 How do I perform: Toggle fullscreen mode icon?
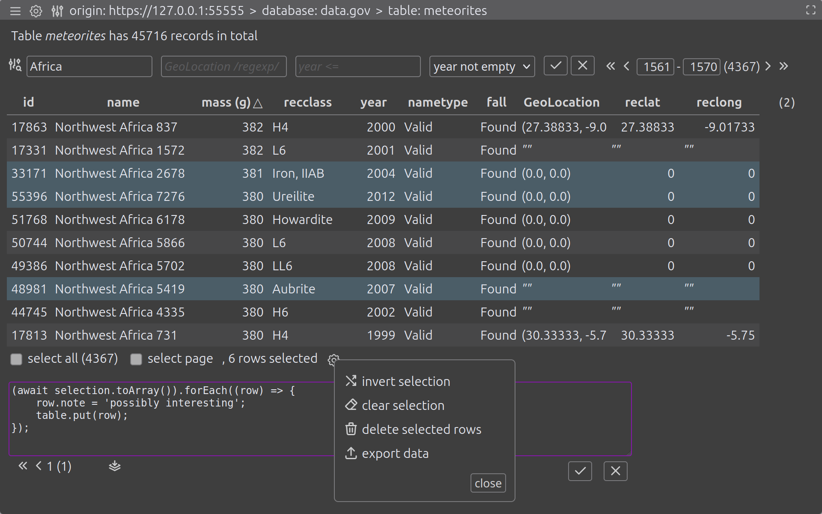tap(810, 10)
